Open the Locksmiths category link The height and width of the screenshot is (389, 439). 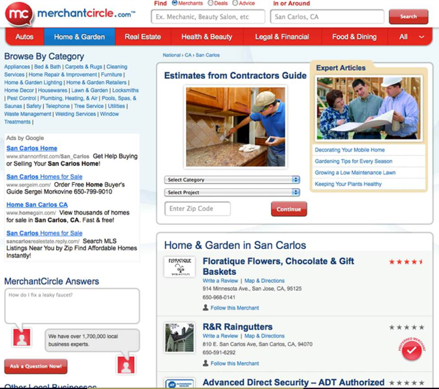[x=125, y=90]
